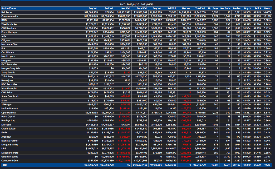Select the Total Vol. column header

(x=200, y=8)
